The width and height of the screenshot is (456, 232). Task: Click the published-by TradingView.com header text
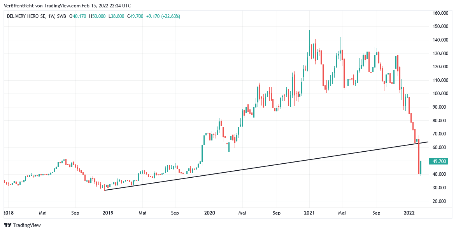67,5
